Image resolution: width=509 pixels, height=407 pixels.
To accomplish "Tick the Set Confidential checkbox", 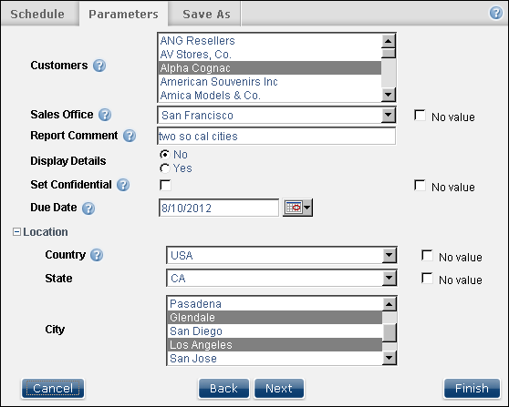I will 165,186.
